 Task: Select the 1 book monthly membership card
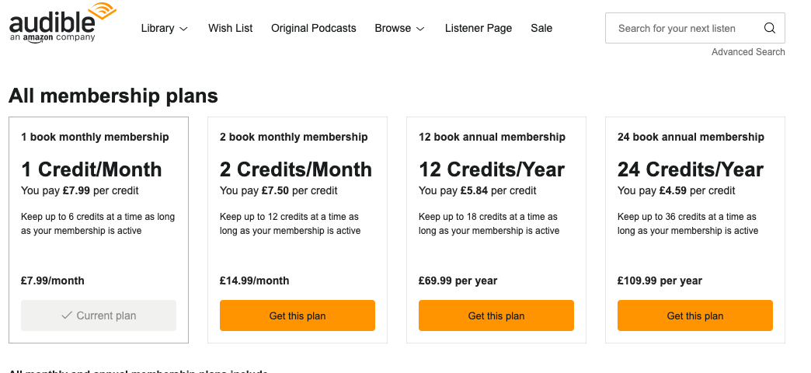click(x=99, y=233)
